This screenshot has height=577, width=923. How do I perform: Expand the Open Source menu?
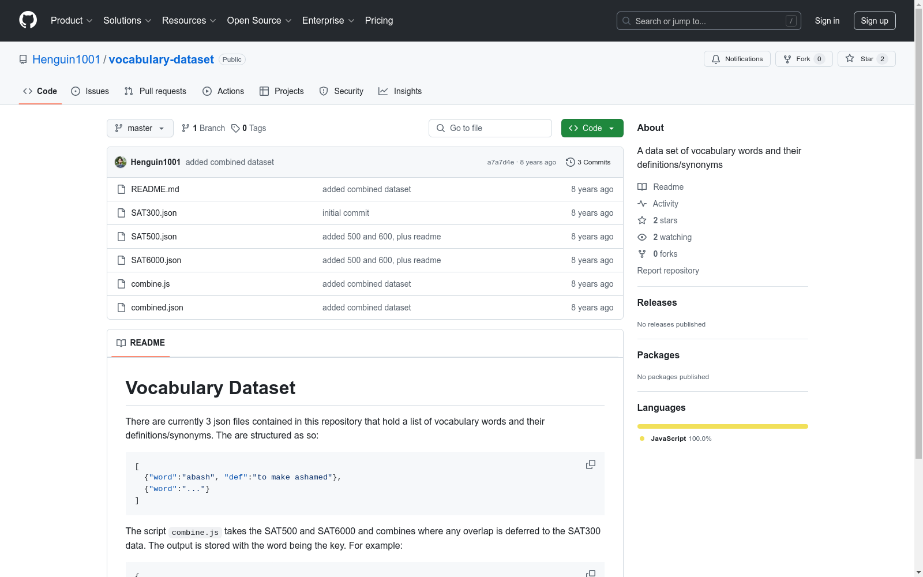click(260, 21)
